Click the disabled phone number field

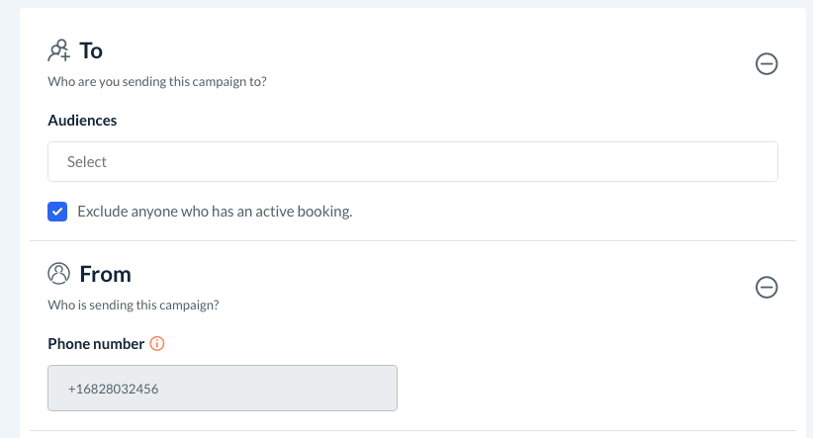(x=223, y=389)
